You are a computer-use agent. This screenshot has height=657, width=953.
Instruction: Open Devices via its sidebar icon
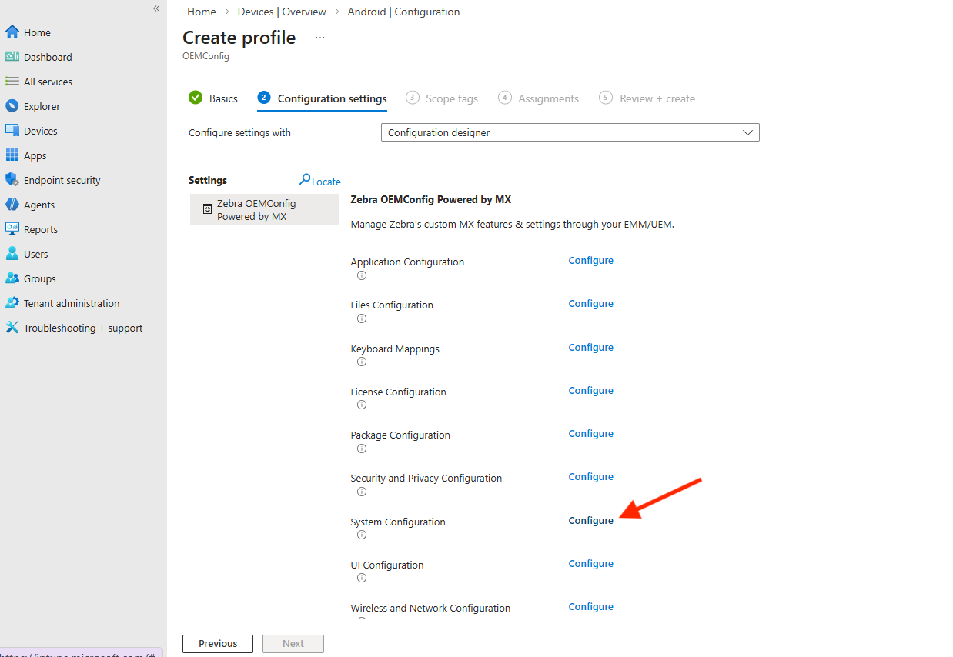click(12, 131)
